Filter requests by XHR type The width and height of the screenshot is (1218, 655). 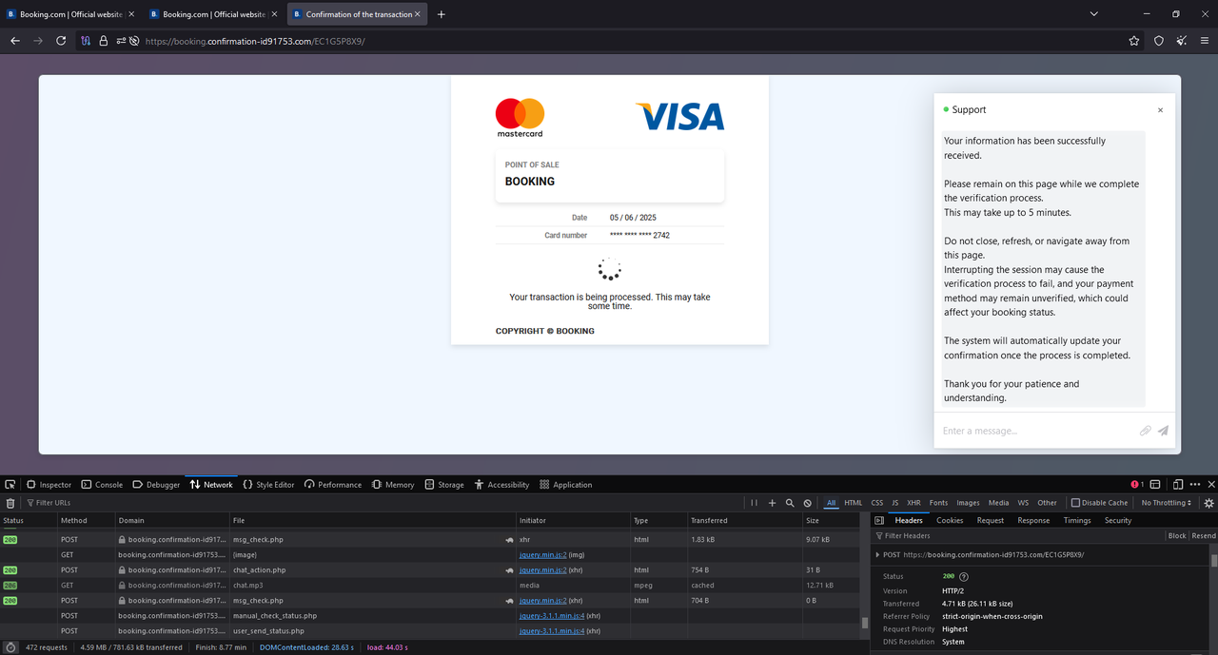pos(913,503)
